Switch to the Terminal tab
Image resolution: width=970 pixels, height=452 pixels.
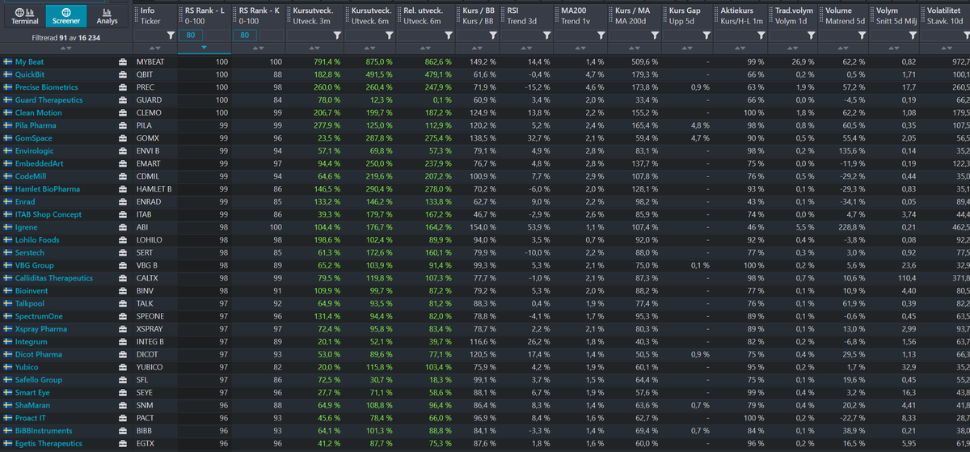(x=24, y=16)
